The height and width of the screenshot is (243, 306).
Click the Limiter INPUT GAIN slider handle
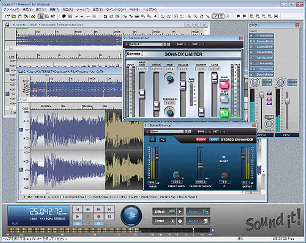[142, 94]
